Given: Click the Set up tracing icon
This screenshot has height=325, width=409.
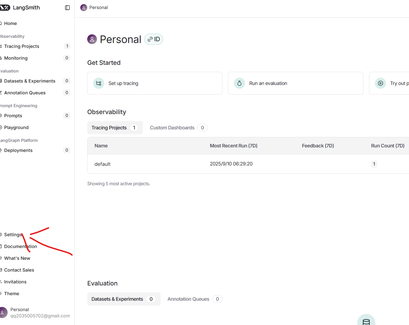Looking at the screenshot, I should (99, 83).
